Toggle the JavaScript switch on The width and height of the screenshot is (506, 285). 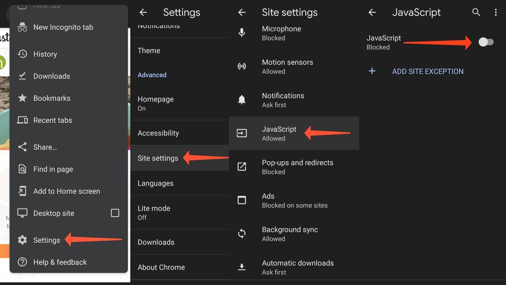pos(486,42)
